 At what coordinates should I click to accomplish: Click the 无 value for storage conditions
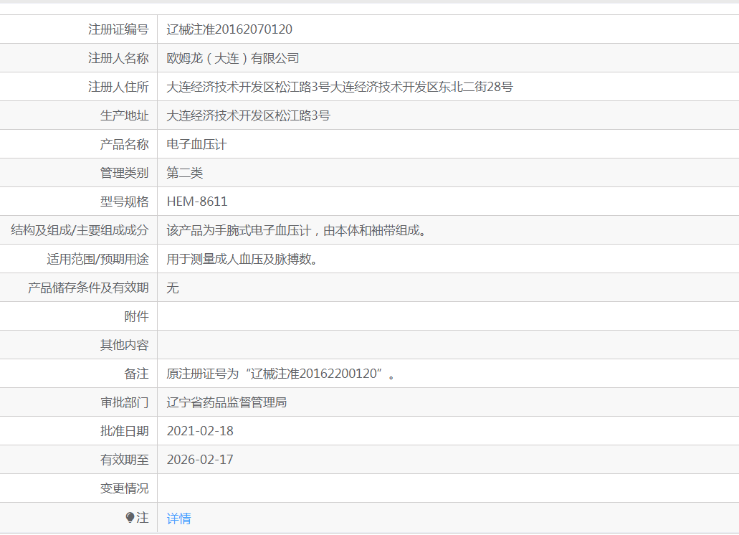[173, 288]
